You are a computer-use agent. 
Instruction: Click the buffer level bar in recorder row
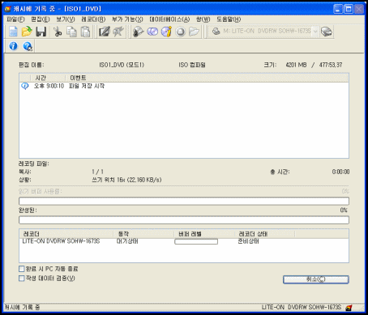click(196, 241)
